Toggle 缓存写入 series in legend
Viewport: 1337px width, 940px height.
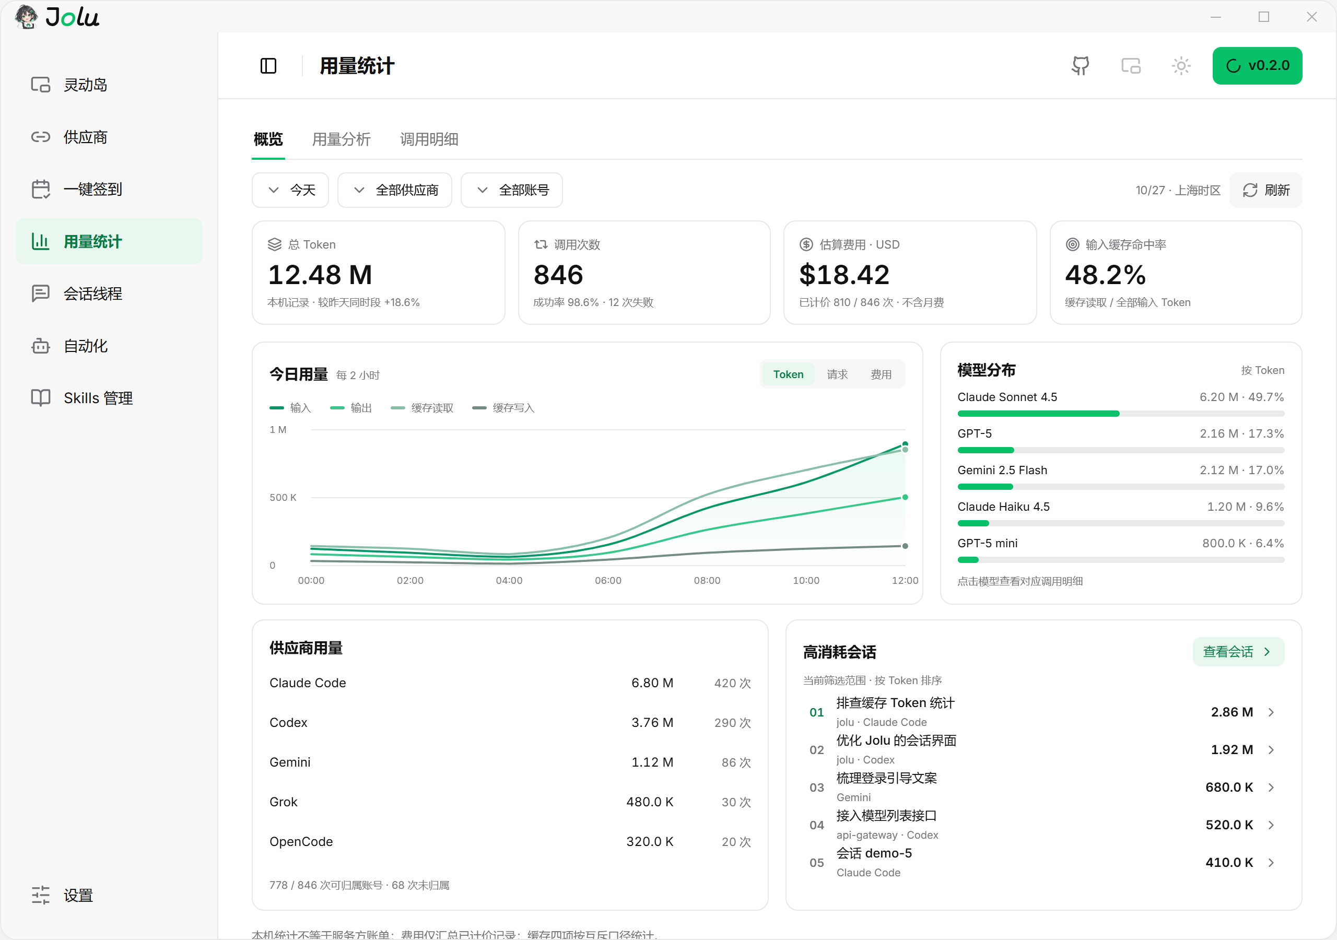503,408
